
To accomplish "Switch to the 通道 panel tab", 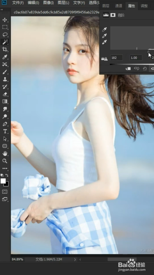I will point(118,6).
